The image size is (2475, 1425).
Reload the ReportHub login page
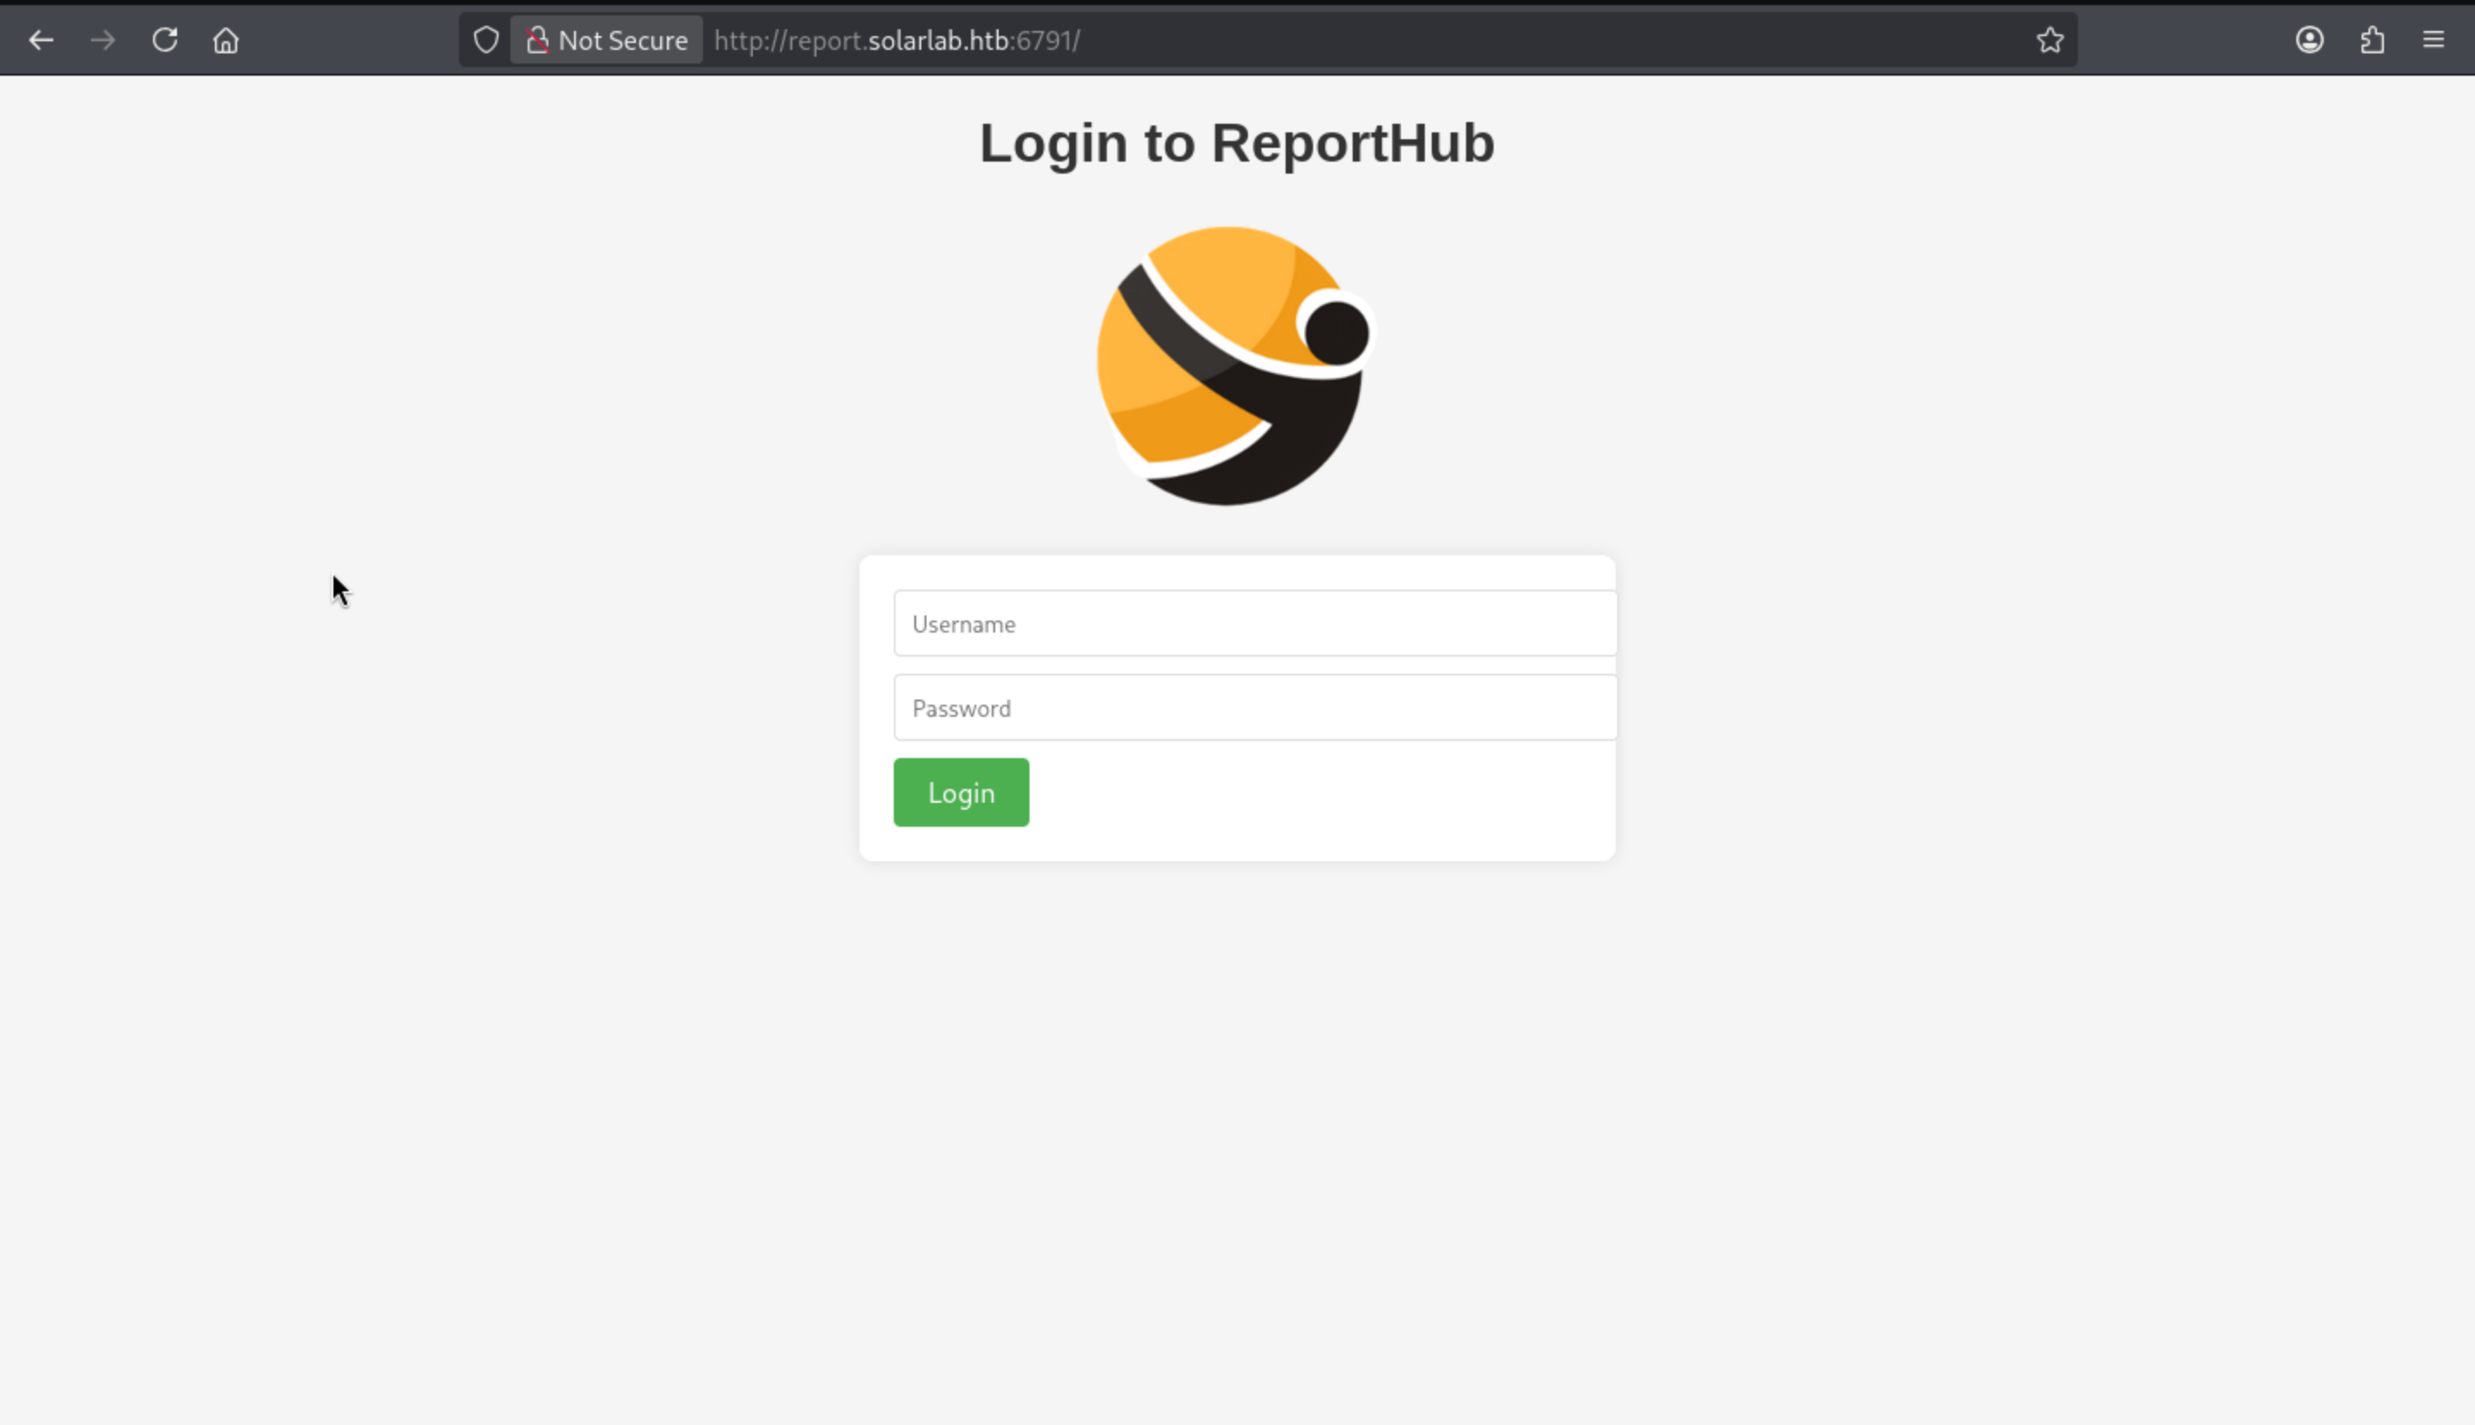pos(164,40)
